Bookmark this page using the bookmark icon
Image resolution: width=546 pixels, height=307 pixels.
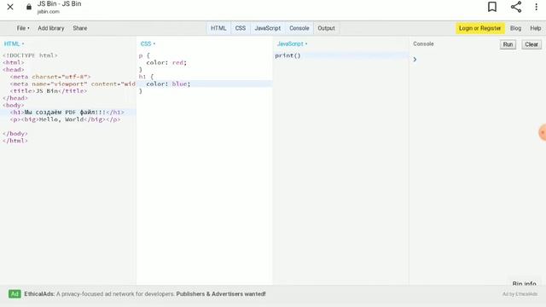point(492,7)
